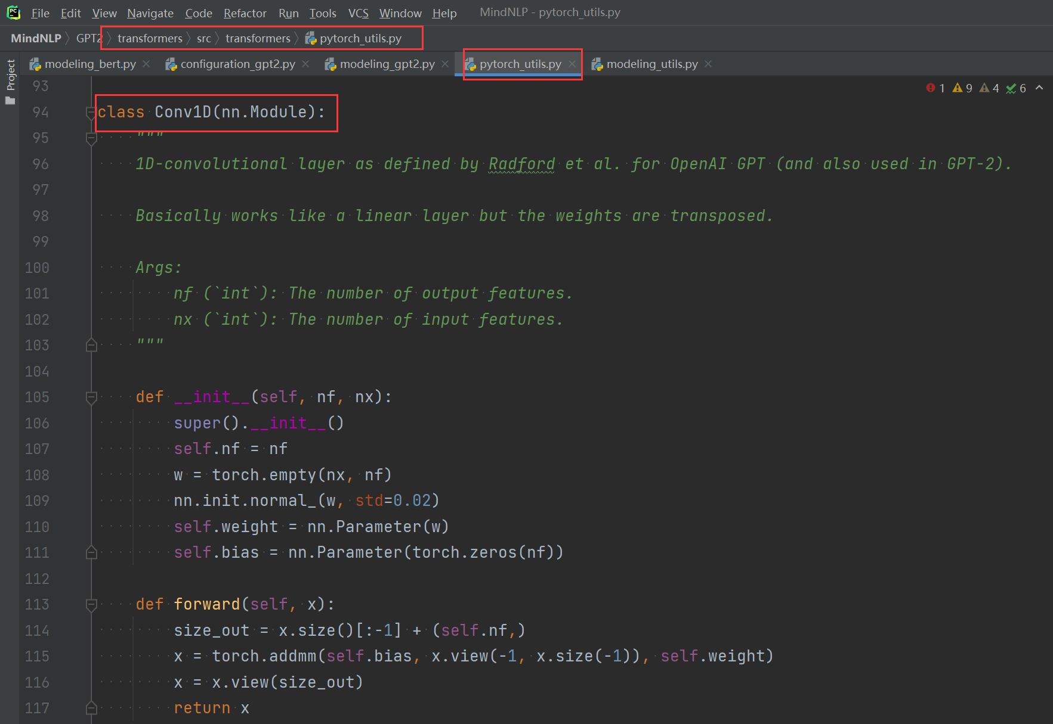Click Python file icon on configuration_gpt2.py tab
Image resolution: width=1053 pixels, height=724 pixels.
171,64
